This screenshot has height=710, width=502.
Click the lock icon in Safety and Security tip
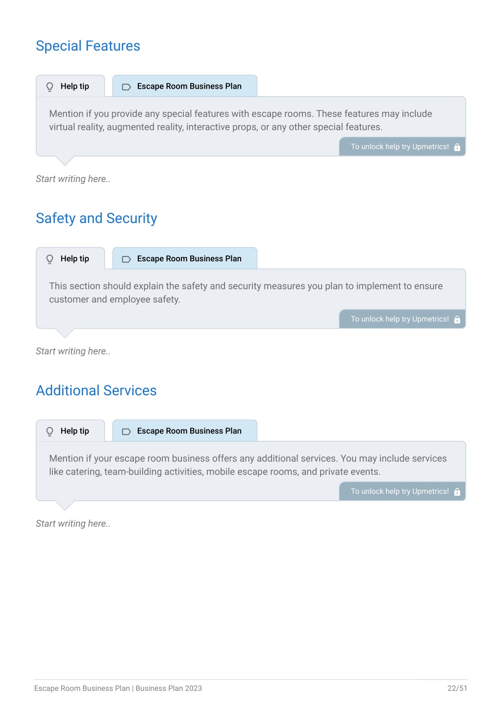click(457, 319)
